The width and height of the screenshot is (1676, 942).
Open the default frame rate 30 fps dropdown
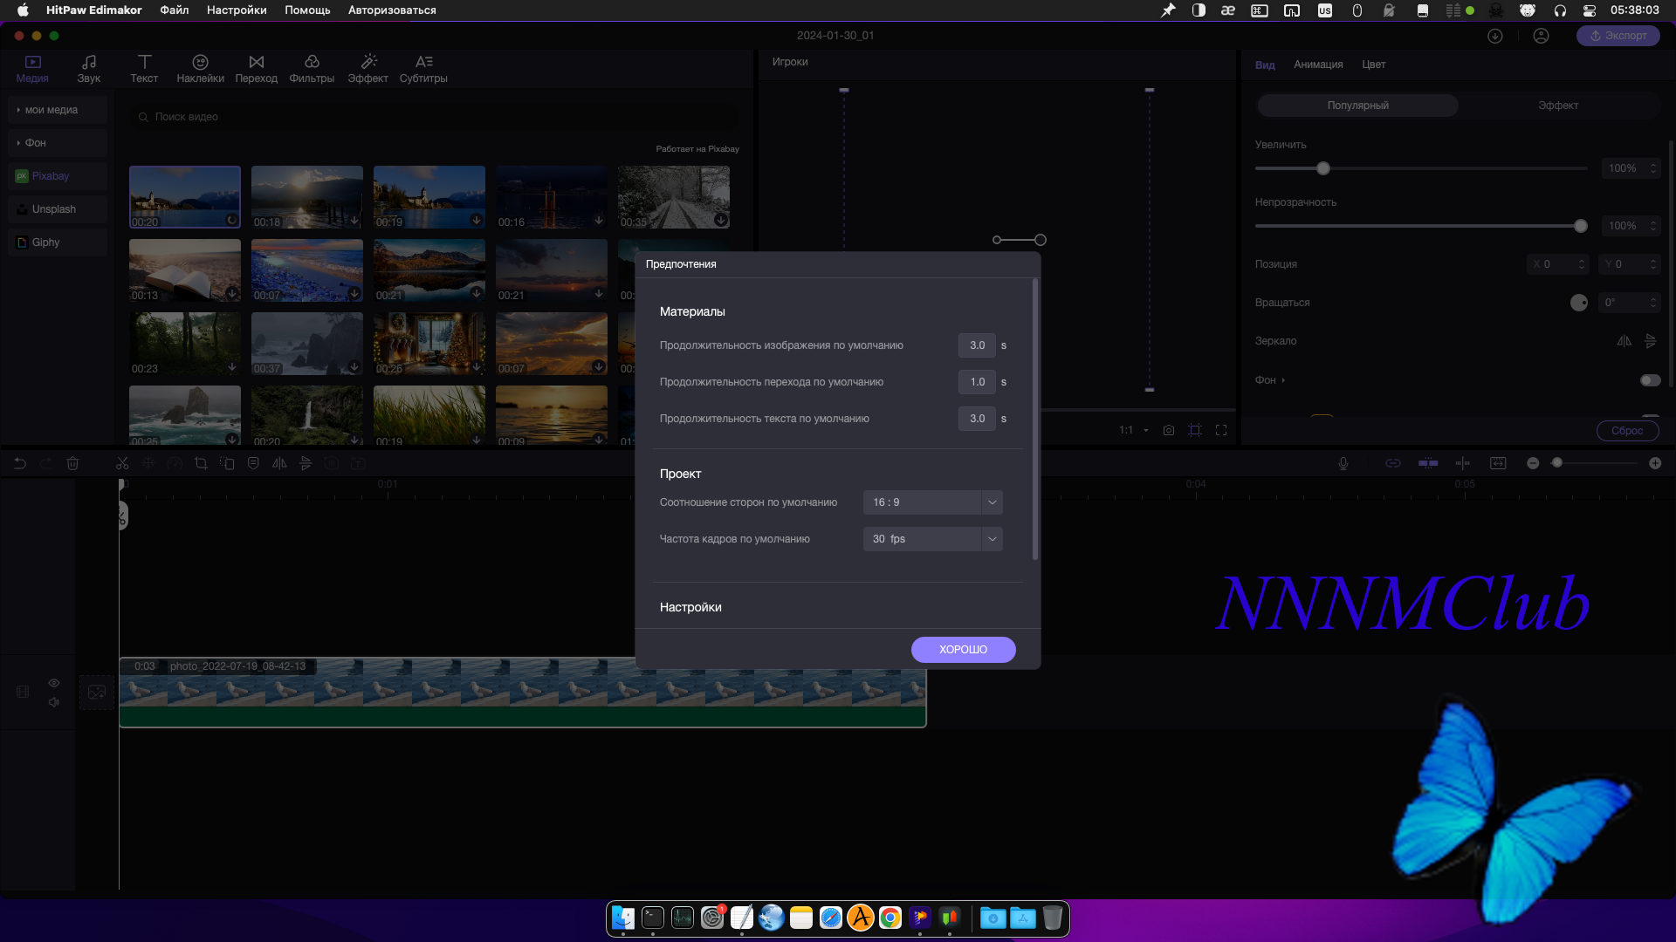click(932, 539)
